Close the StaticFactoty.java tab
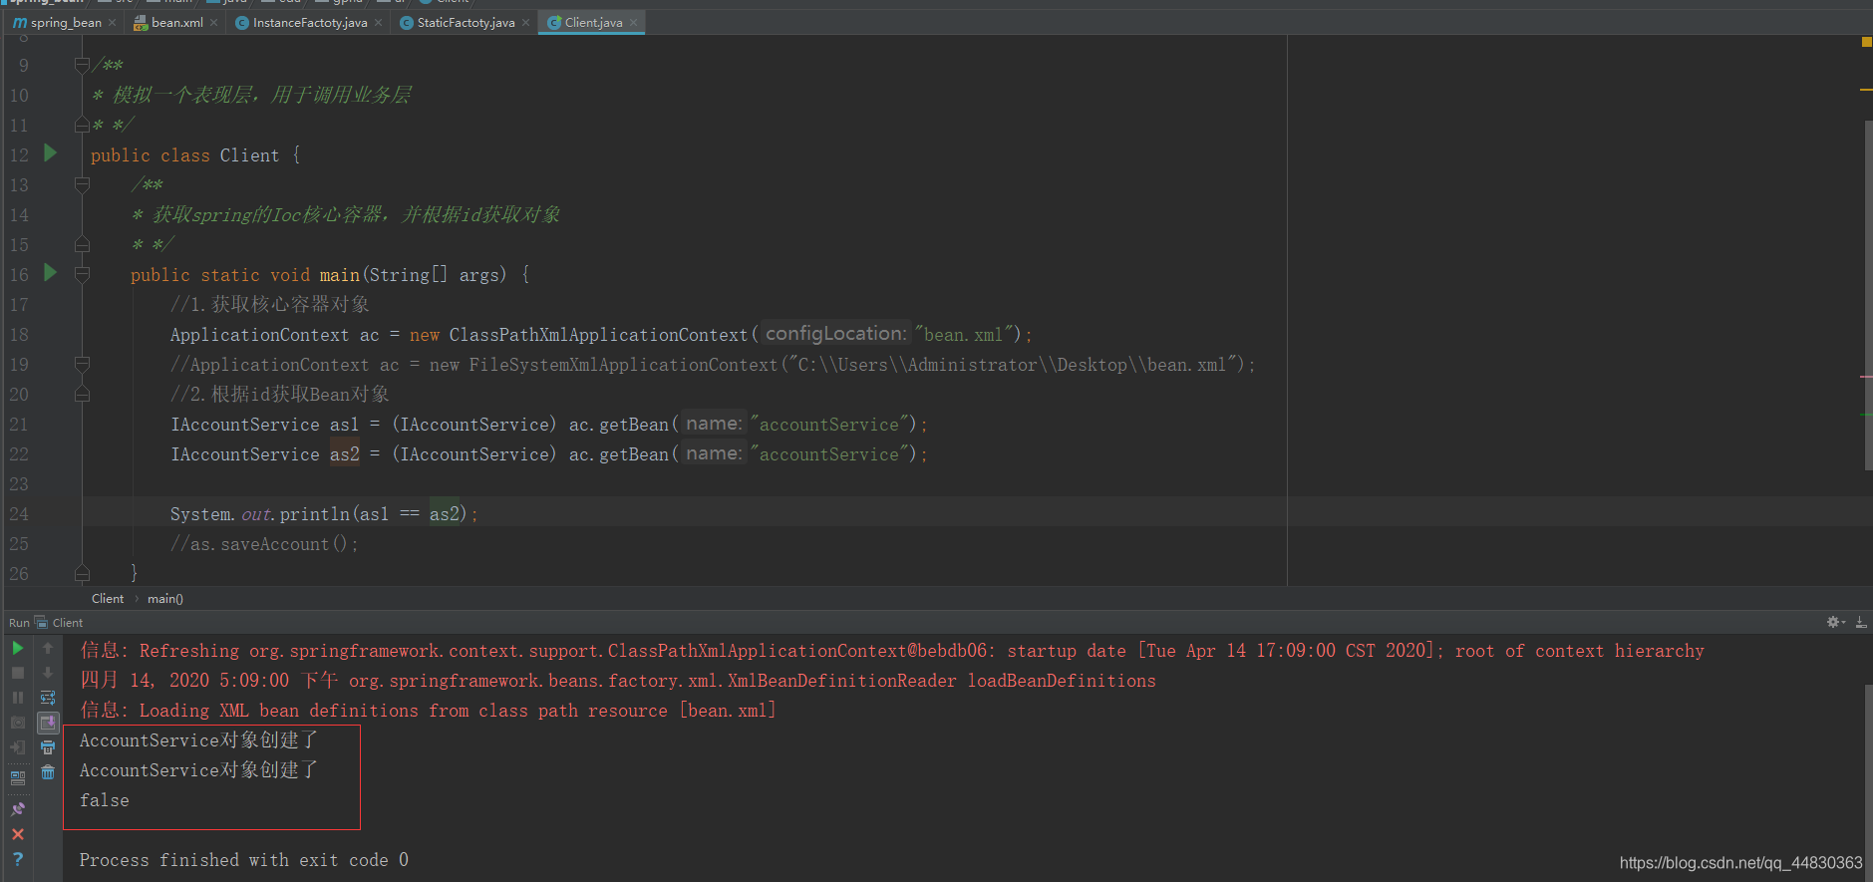The width and height of the screenshot is (1873, 882). click(x=525, y=22)
